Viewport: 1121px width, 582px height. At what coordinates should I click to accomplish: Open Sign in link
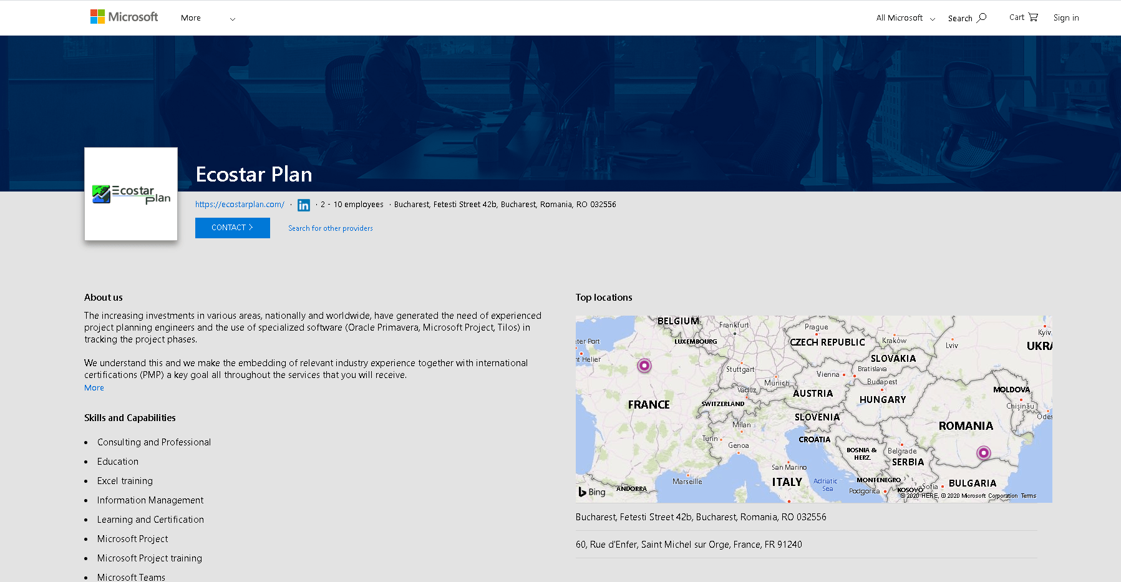(x=1066, y=17)
